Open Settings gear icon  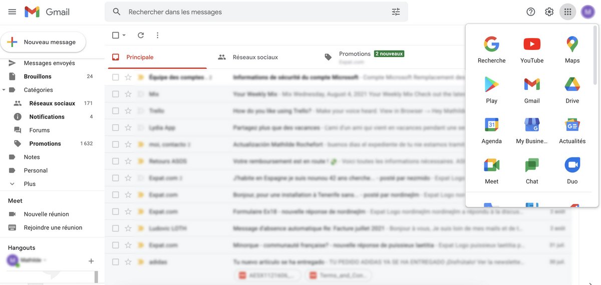pos(549,11)
